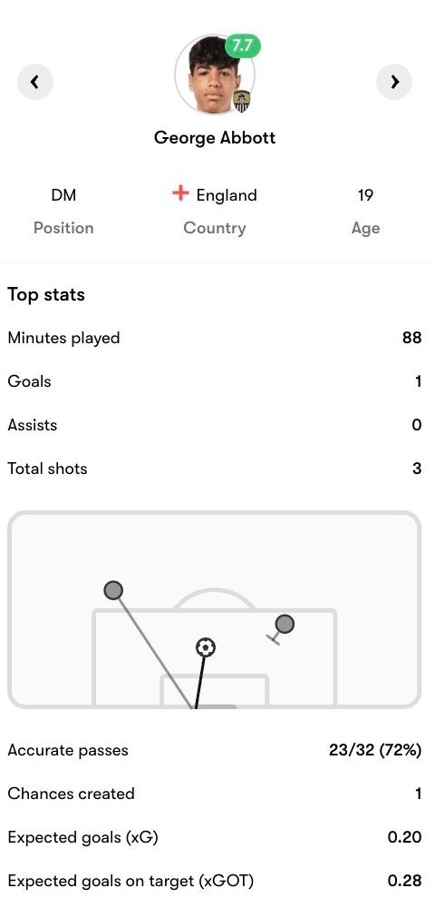Open the Goals stat row

214,381
